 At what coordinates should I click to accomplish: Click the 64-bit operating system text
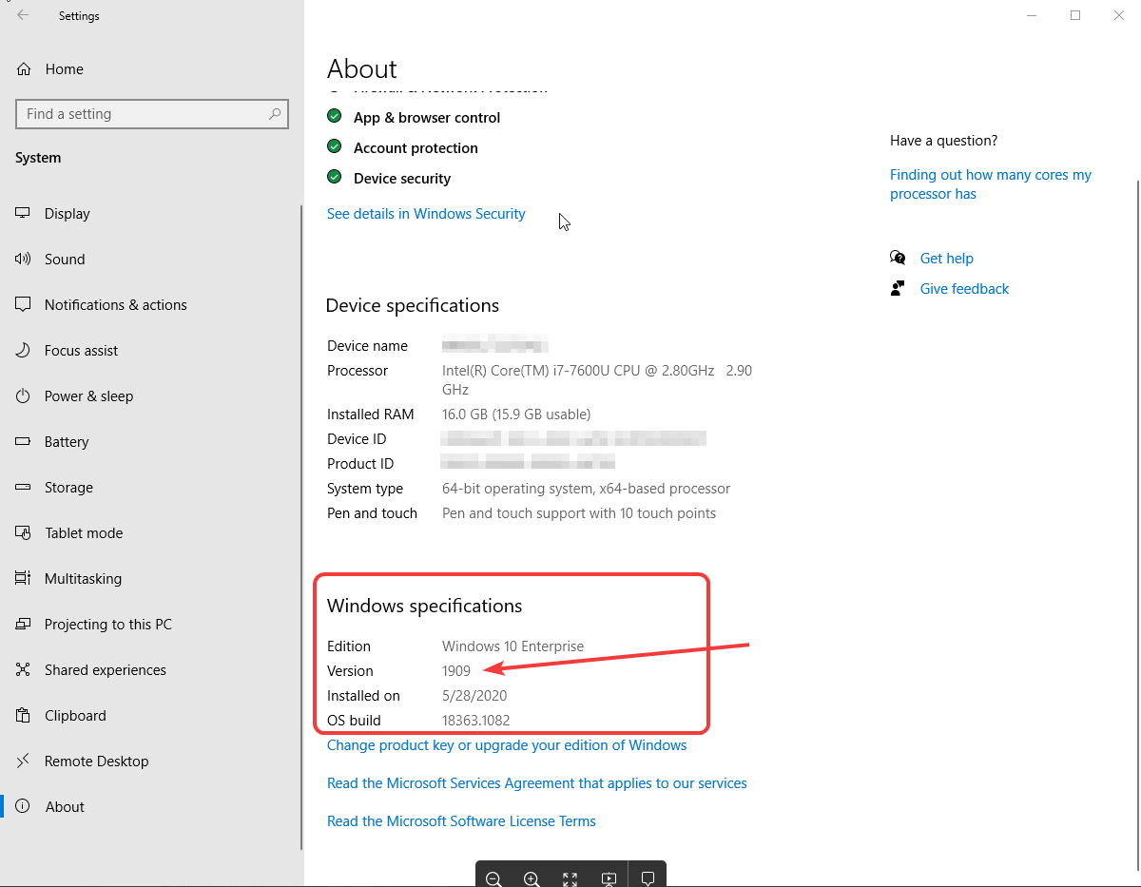point(586,489)
